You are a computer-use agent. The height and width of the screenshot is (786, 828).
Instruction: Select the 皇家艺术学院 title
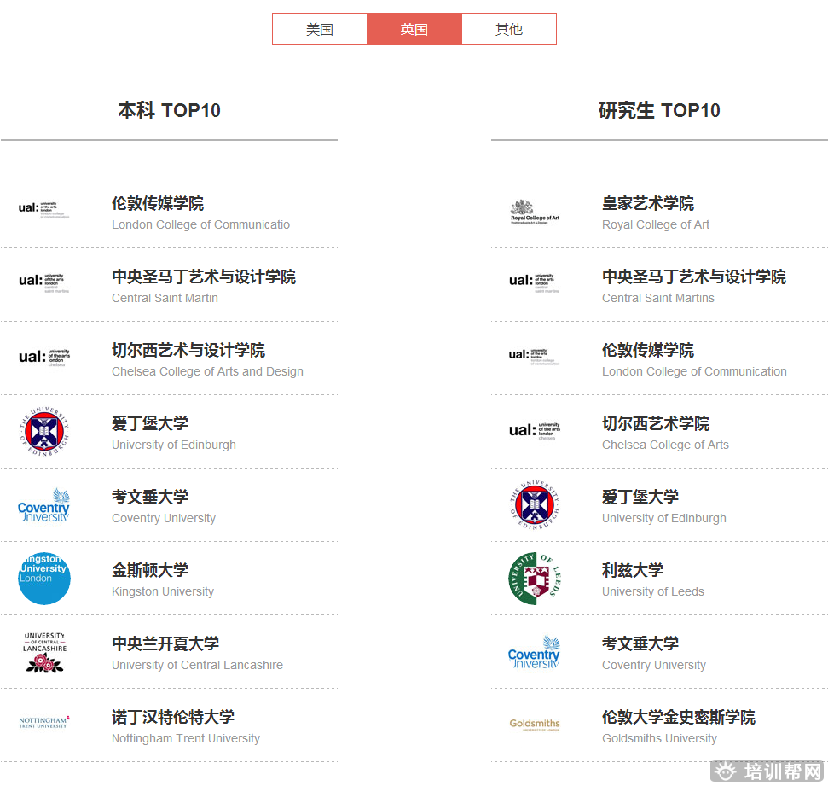click(648, 203)
